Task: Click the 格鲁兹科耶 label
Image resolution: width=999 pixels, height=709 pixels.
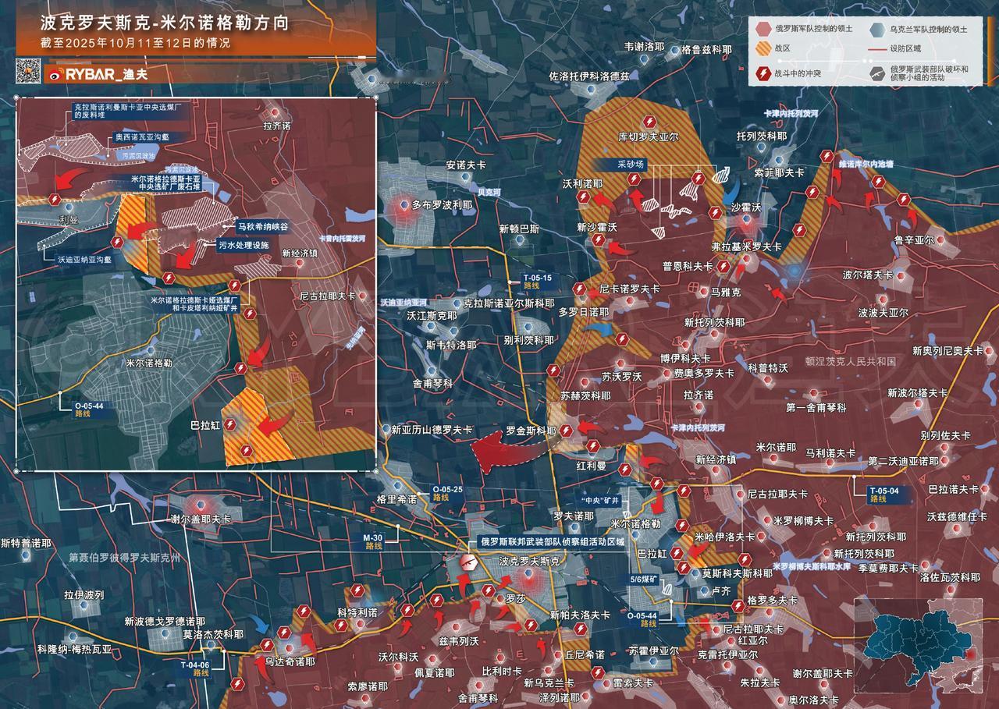Action: tap(706, 49)
